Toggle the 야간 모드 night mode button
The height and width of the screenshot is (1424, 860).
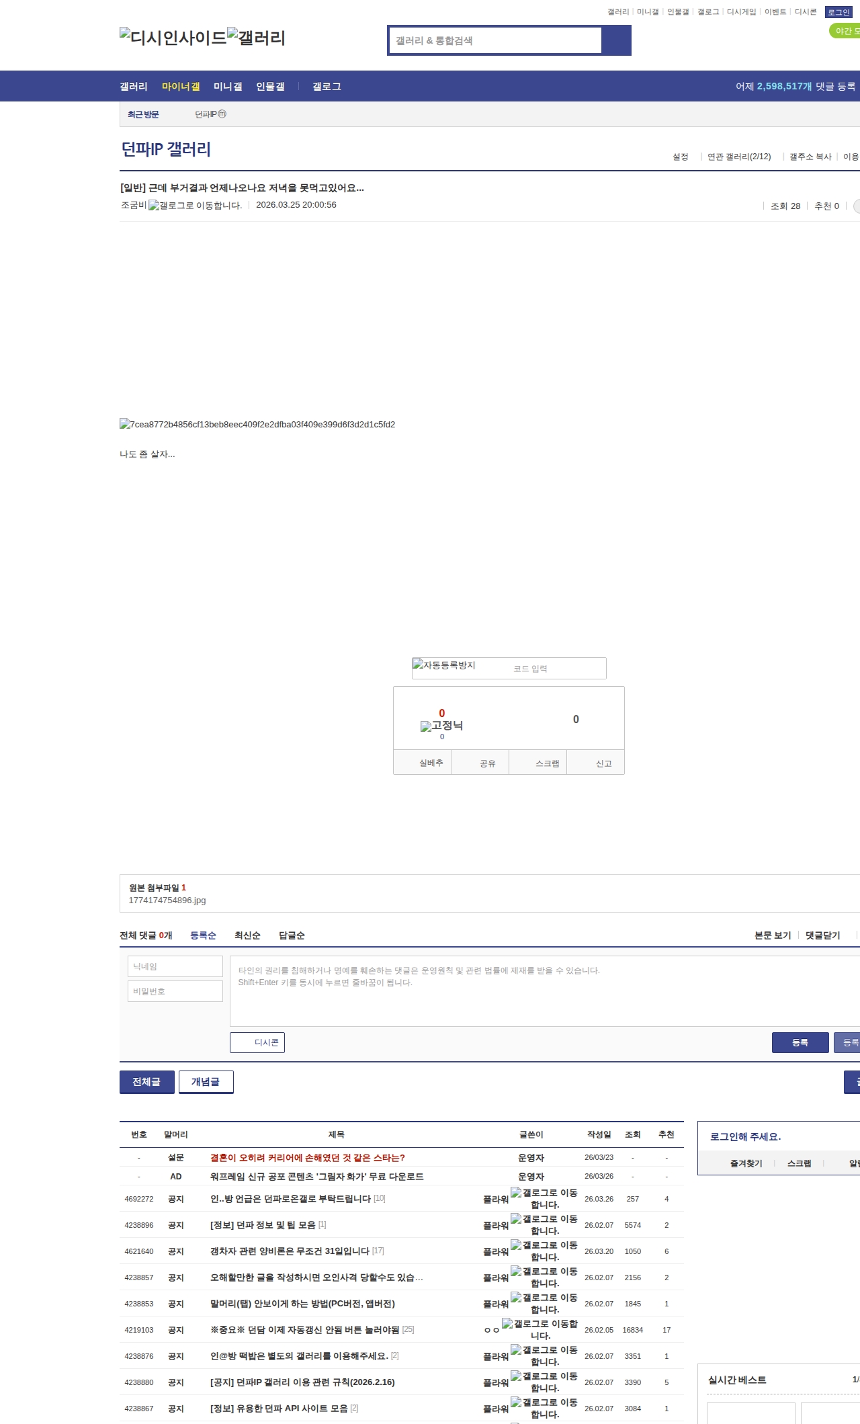[845, 31]
